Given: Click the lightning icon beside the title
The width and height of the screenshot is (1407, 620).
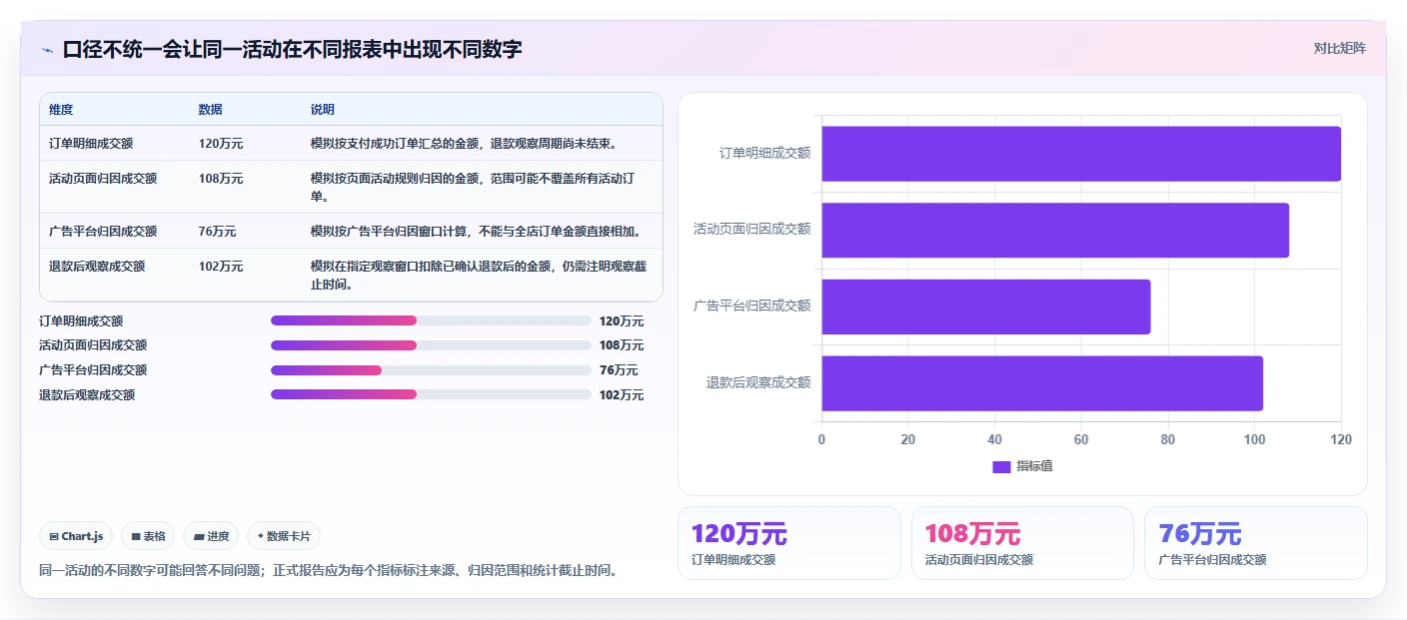Looking at the screenshot, I should pyautogui.click(x=47, y=50).
